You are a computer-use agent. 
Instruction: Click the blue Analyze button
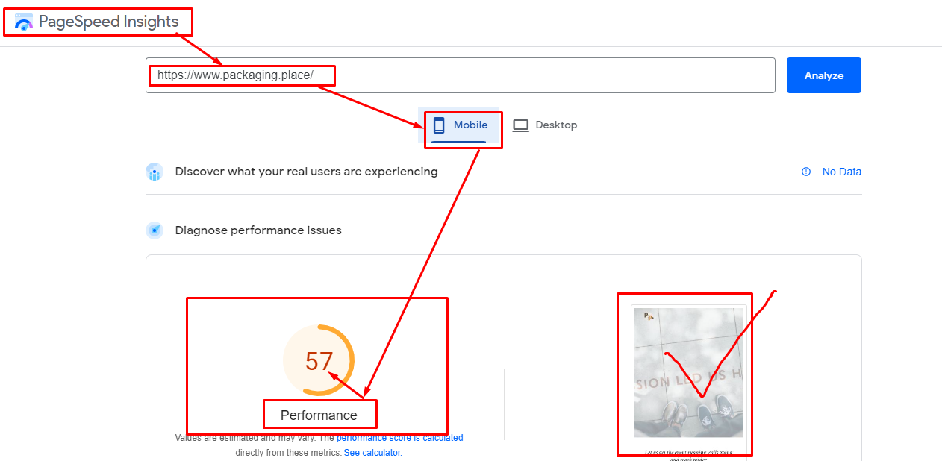[824, 75]
